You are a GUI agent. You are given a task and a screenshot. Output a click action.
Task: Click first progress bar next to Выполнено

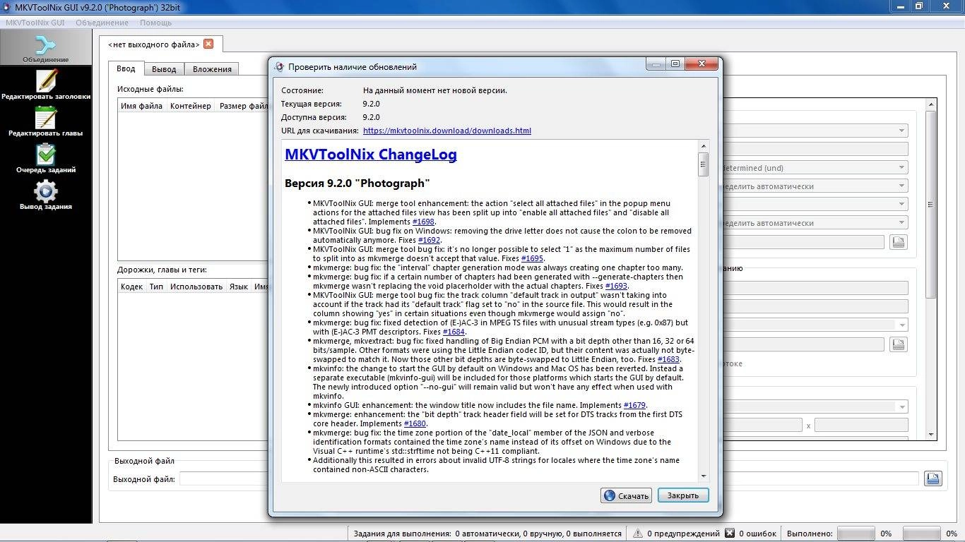[x=856, y=534]
